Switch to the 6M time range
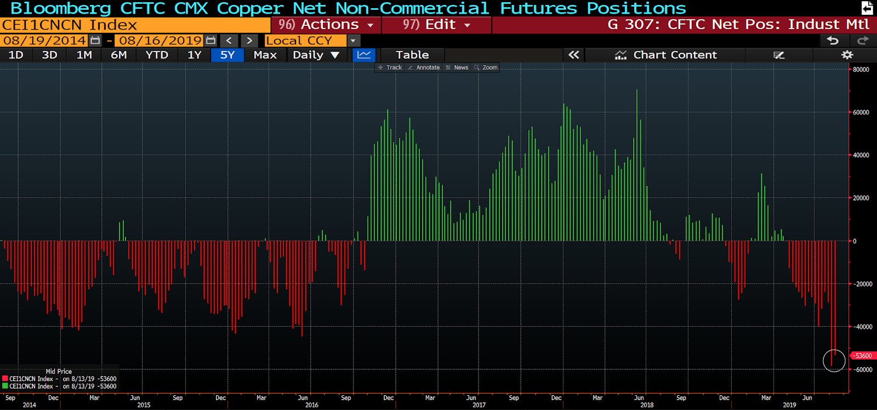Viewport: 877px width, 410px height. [x=119, y=55]
